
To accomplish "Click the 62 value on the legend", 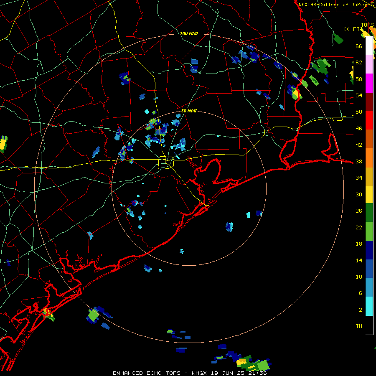I will 359,63.
